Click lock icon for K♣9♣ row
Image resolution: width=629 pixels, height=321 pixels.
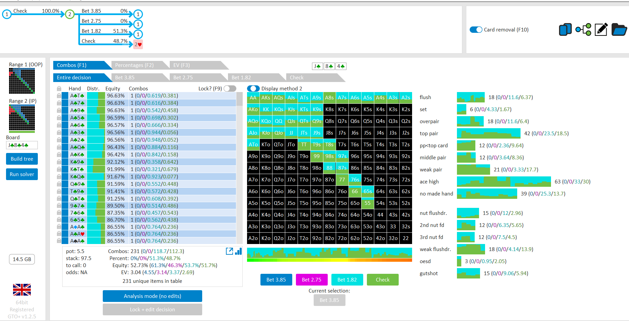pos(59,162)
